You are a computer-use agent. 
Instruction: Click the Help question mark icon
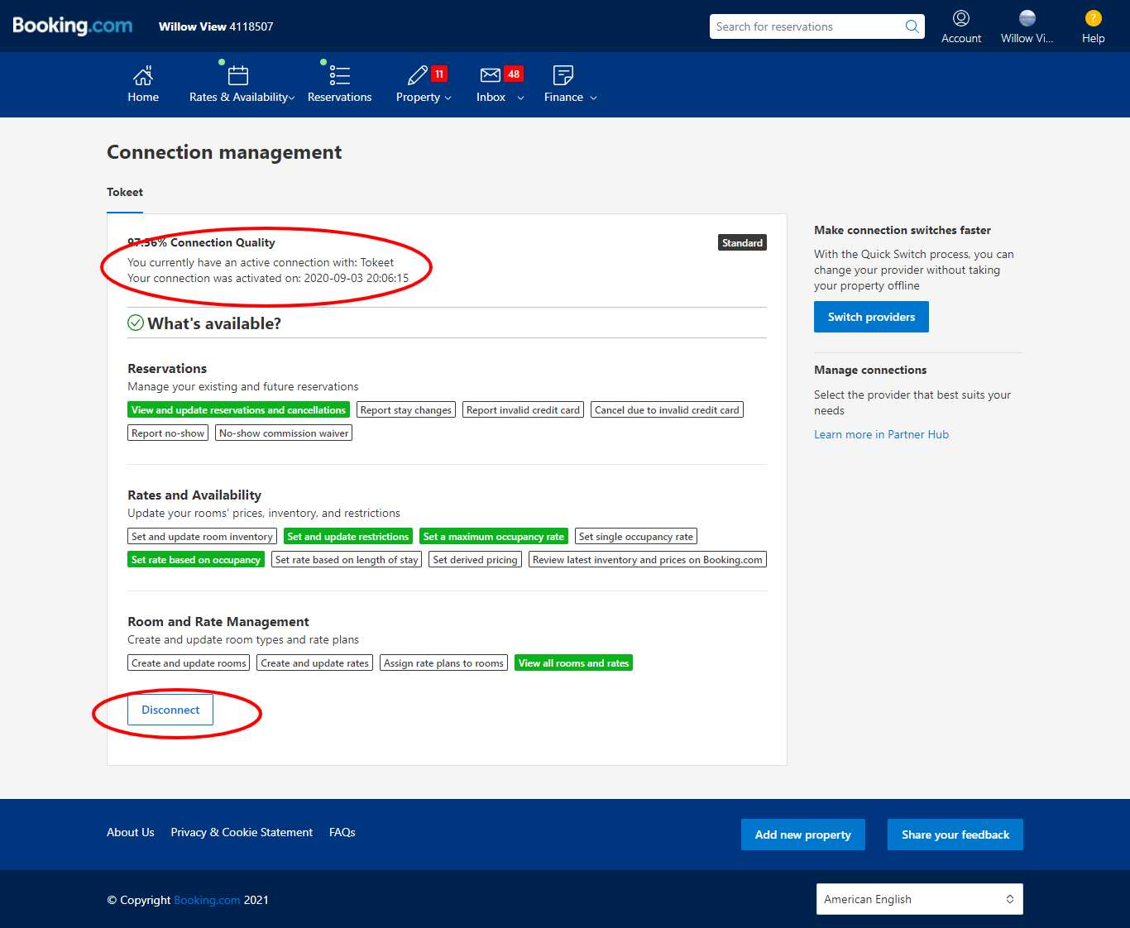click(x=1094, y=18)
